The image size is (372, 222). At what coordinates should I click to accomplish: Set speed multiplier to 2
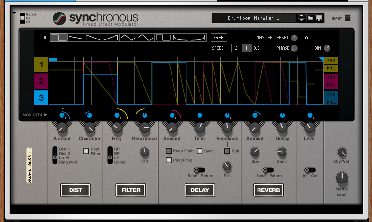pyautogui.click(x=236, y=48)
